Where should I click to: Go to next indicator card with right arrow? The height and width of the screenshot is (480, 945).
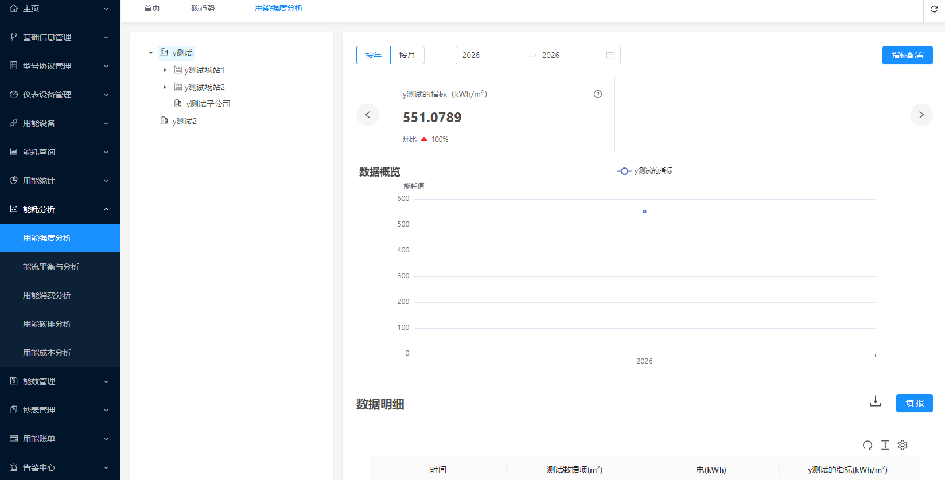tap(921, 115)
